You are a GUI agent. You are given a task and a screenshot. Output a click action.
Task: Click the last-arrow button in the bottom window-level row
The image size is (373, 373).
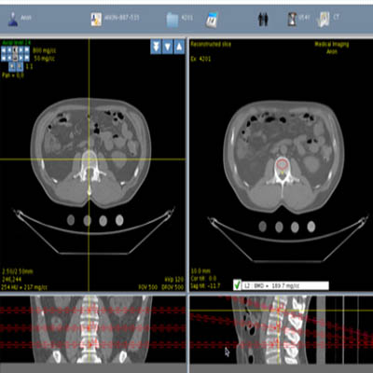pos(27,58)
